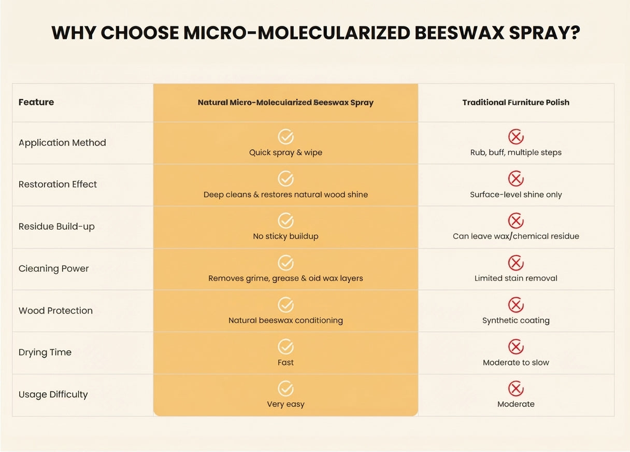This screenshot has height=452, width=630.
Task: Click the checkmark above 'Natural beeswax conditioning'
Action: coord(285,305)
